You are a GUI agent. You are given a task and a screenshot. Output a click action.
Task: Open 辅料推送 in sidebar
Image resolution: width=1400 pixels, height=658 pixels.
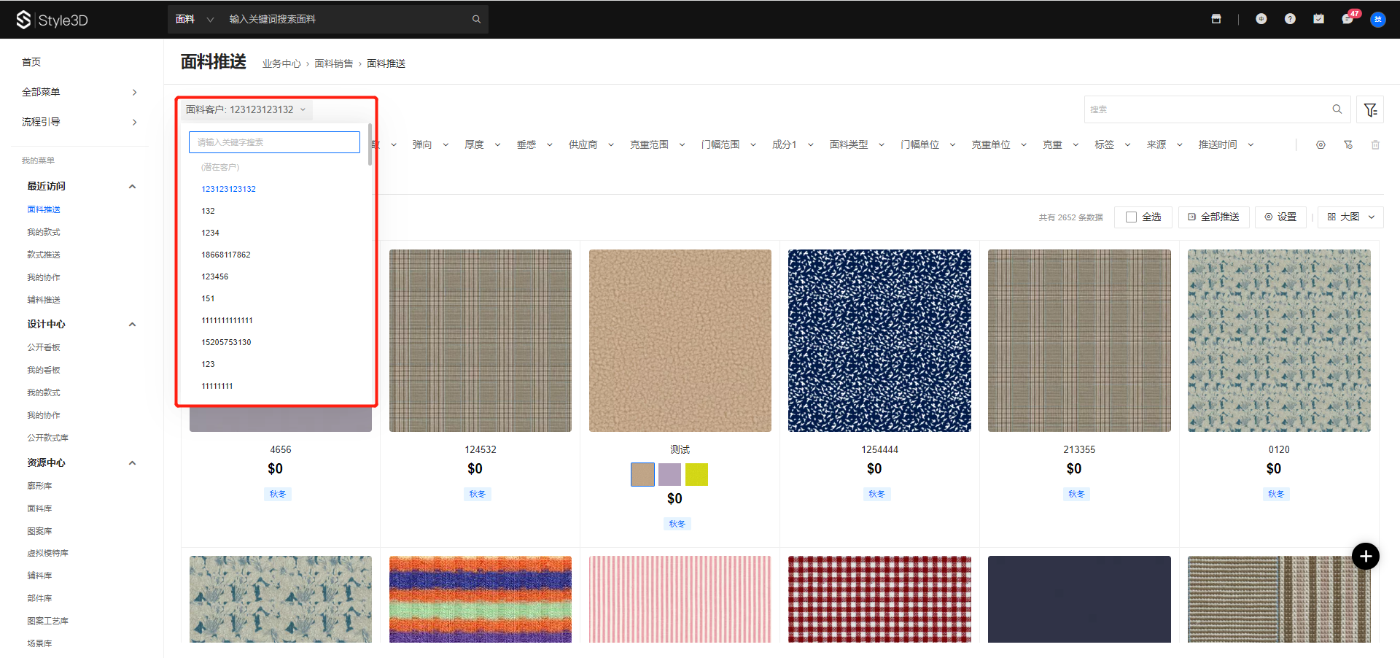coord(44,300)
